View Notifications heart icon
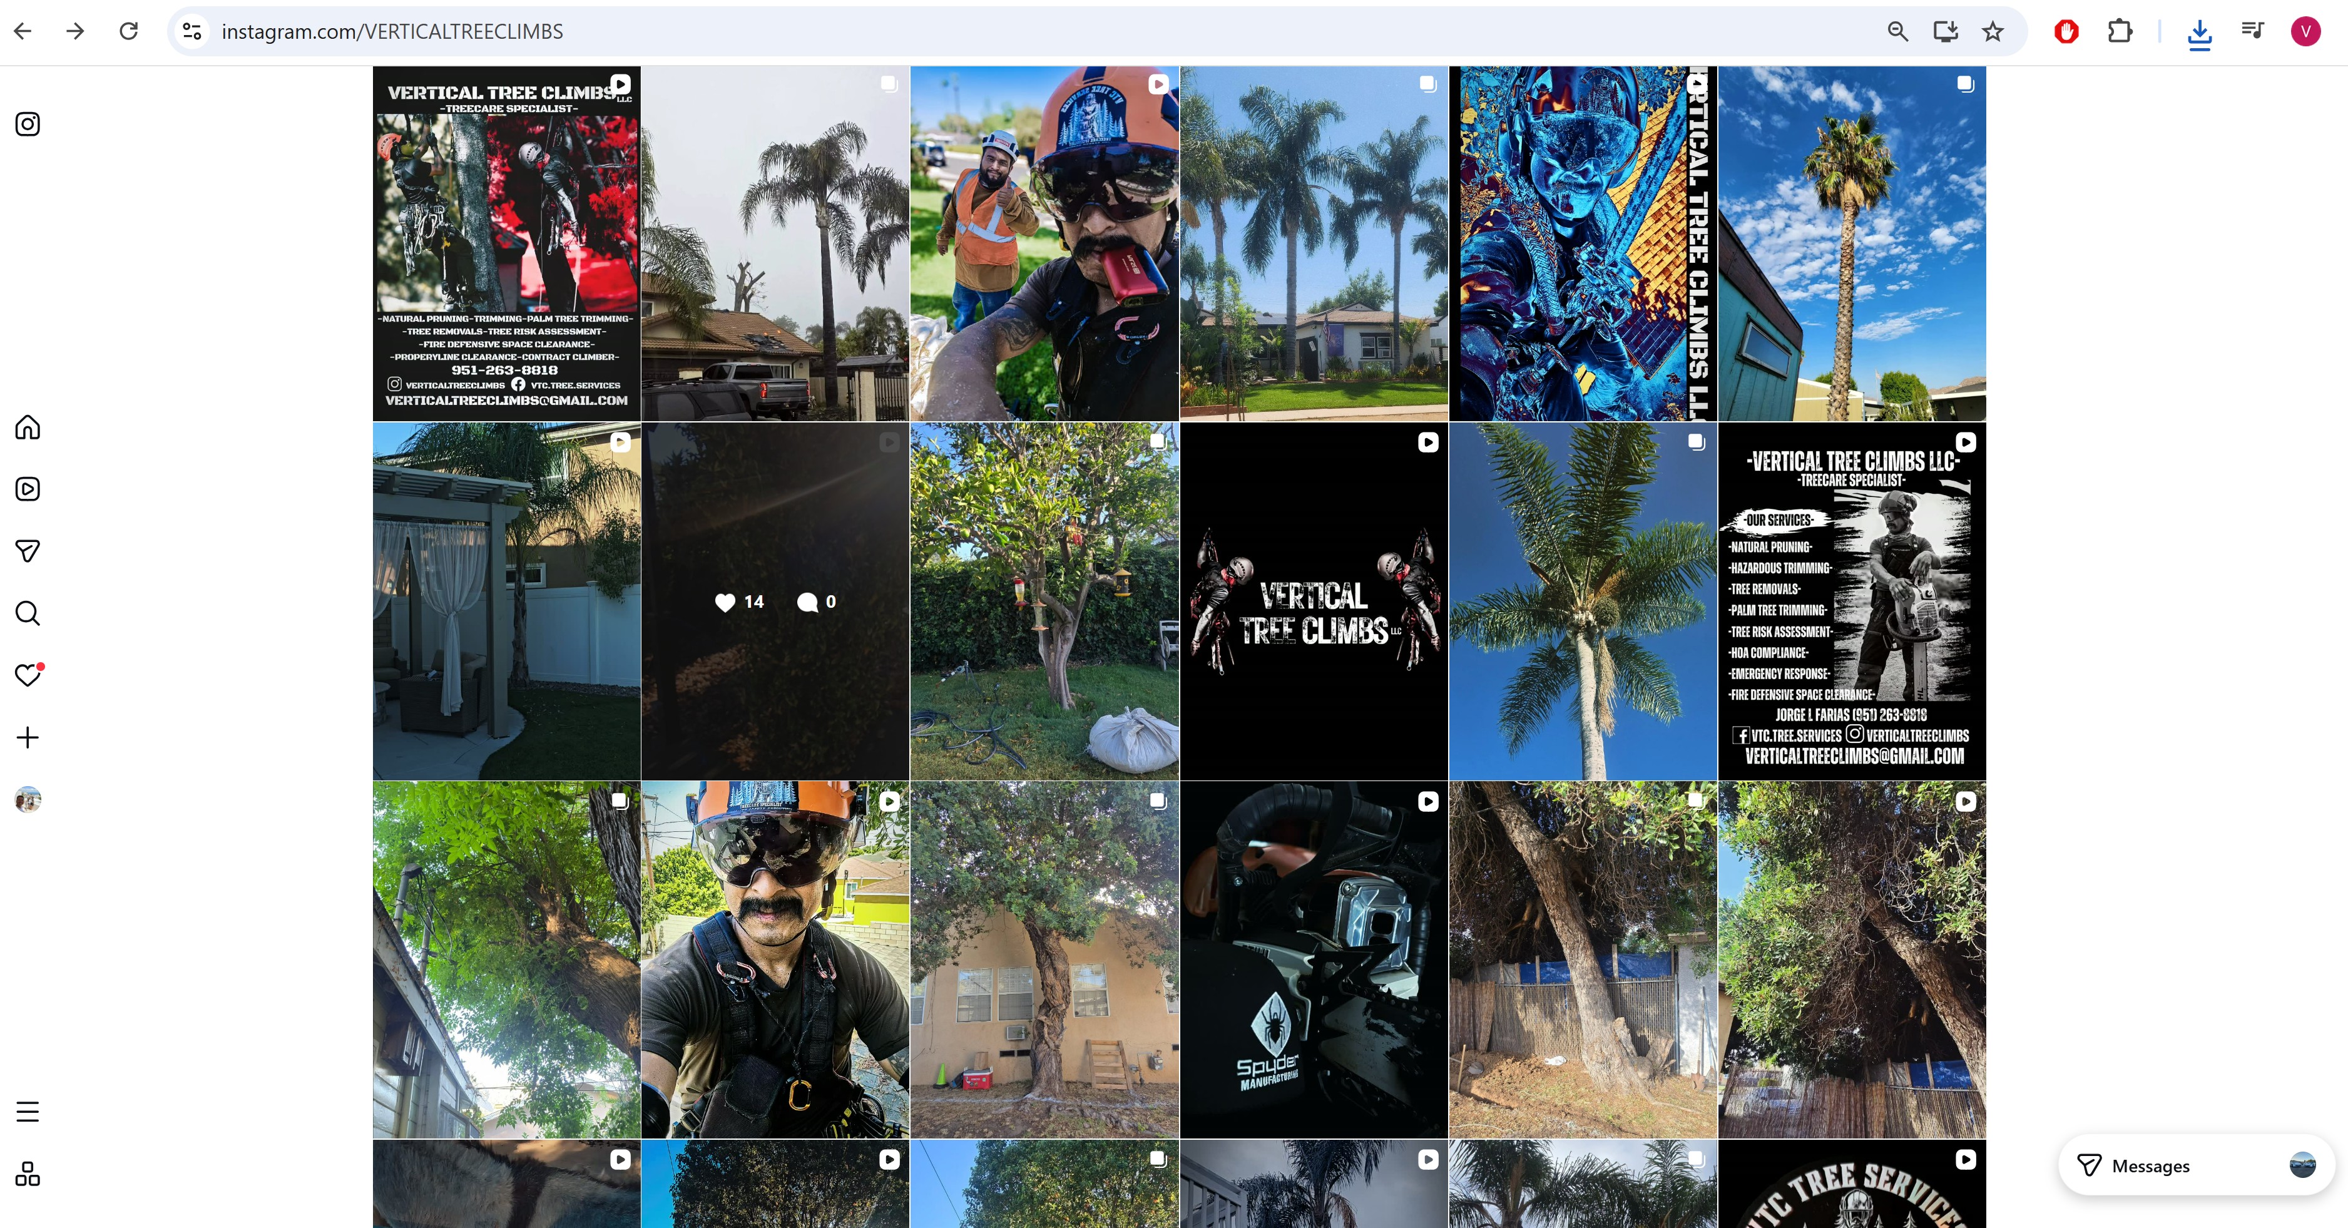This screenshot has width=2348, height=1228. click(x=28, y=675)
